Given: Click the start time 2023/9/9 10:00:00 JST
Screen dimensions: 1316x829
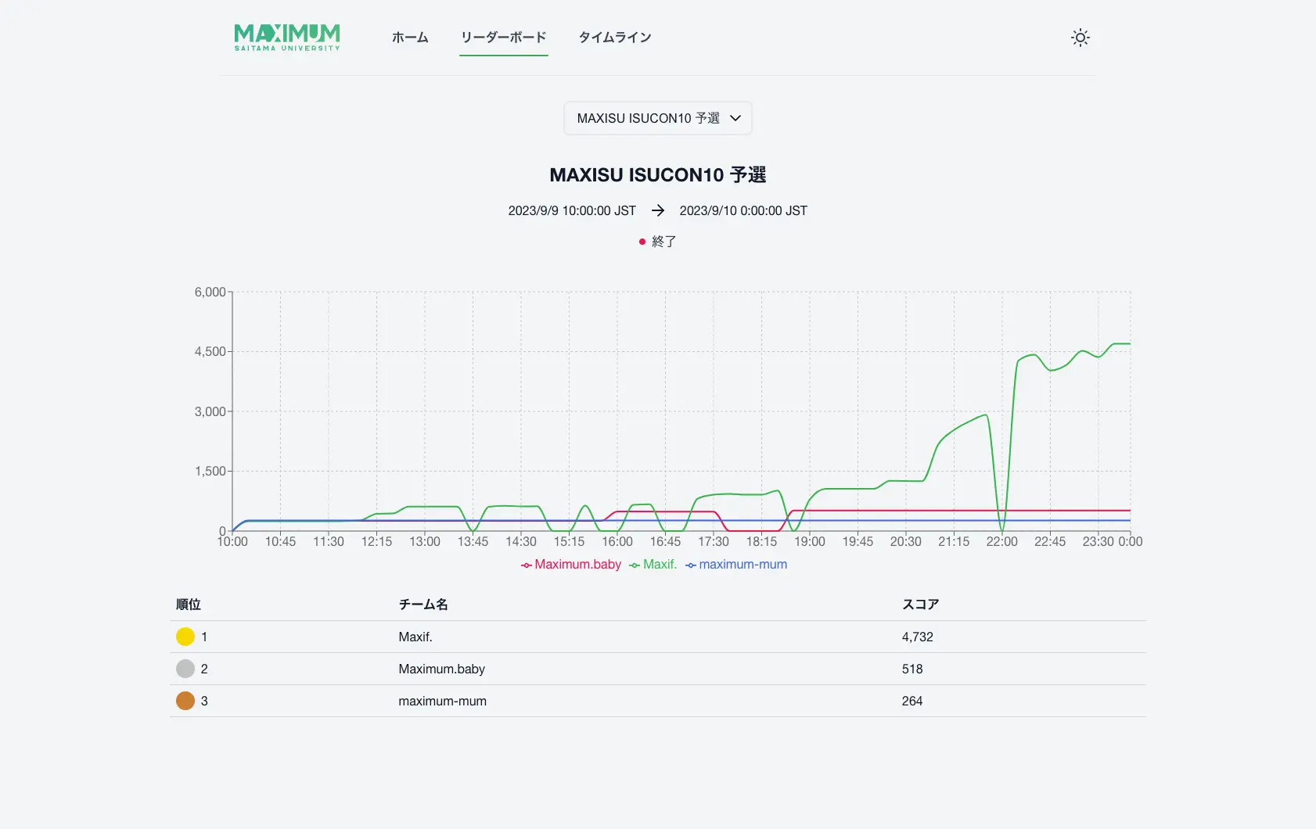Looking at the screenshot, I should coord(572,210).
